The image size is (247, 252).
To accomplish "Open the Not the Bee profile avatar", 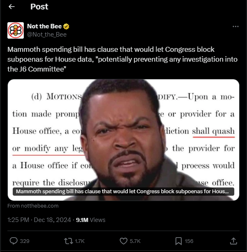I will click(16, 30).
